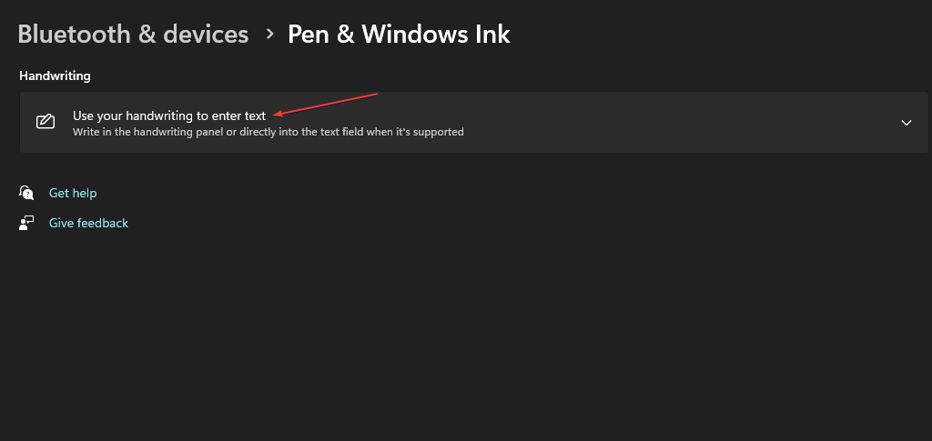
Task: Click the Handwriting section heading
Action: point(55,75)
